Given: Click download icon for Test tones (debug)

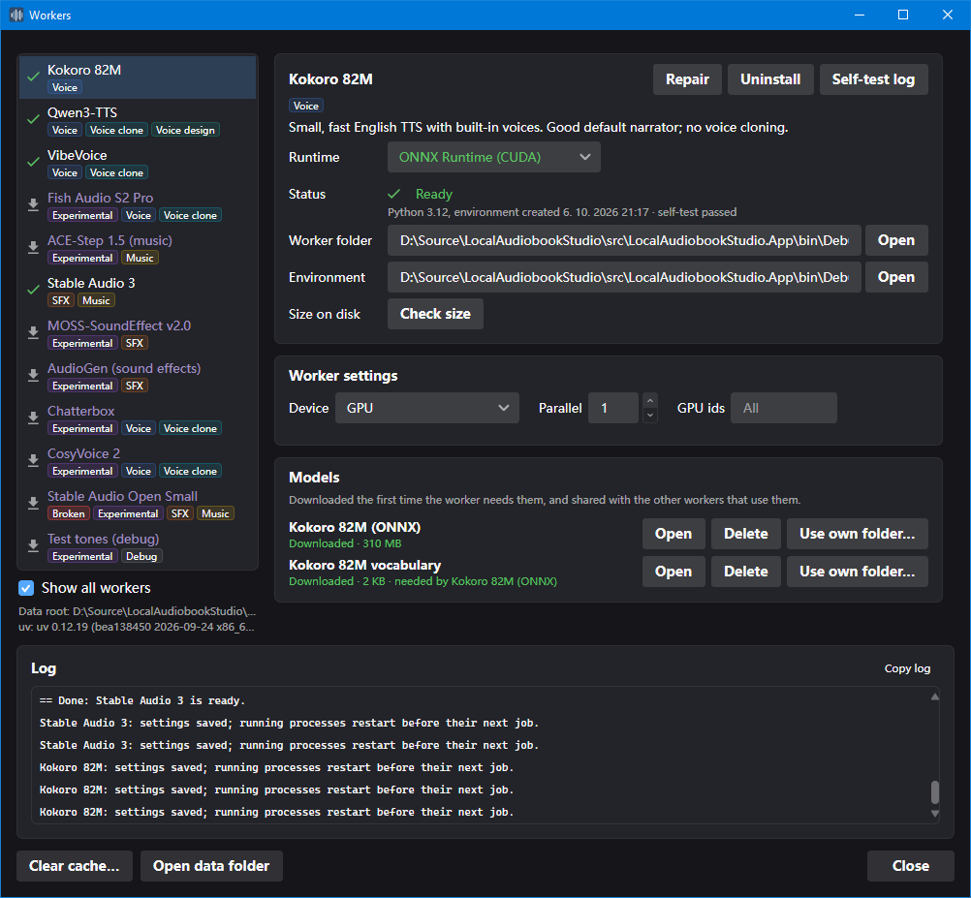Looking at the screenshot, I should [x=34, y=546].
